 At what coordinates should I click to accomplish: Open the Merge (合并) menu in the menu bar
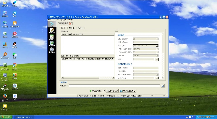click(63, 20)
